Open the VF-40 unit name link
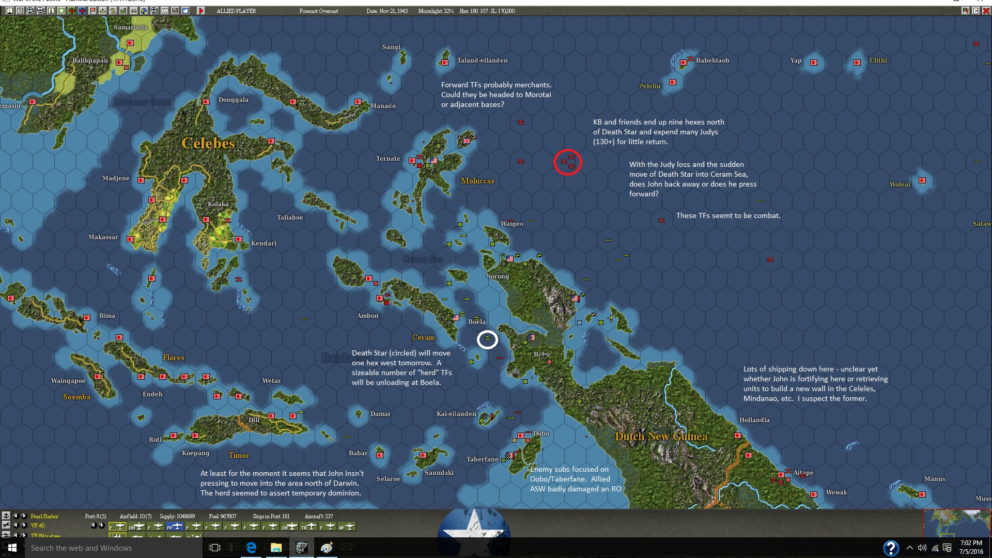Image resolution: width=992 pixels, height=558 pixels. click(38, 525)
